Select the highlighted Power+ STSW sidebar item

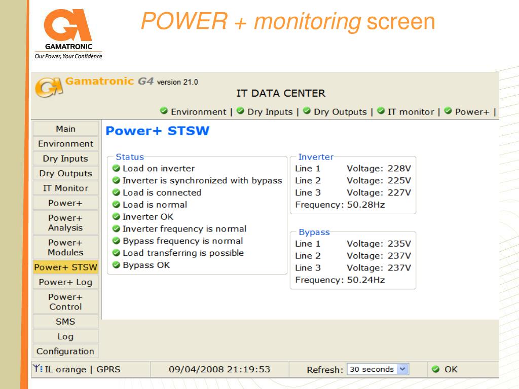(x=65, y=267)
